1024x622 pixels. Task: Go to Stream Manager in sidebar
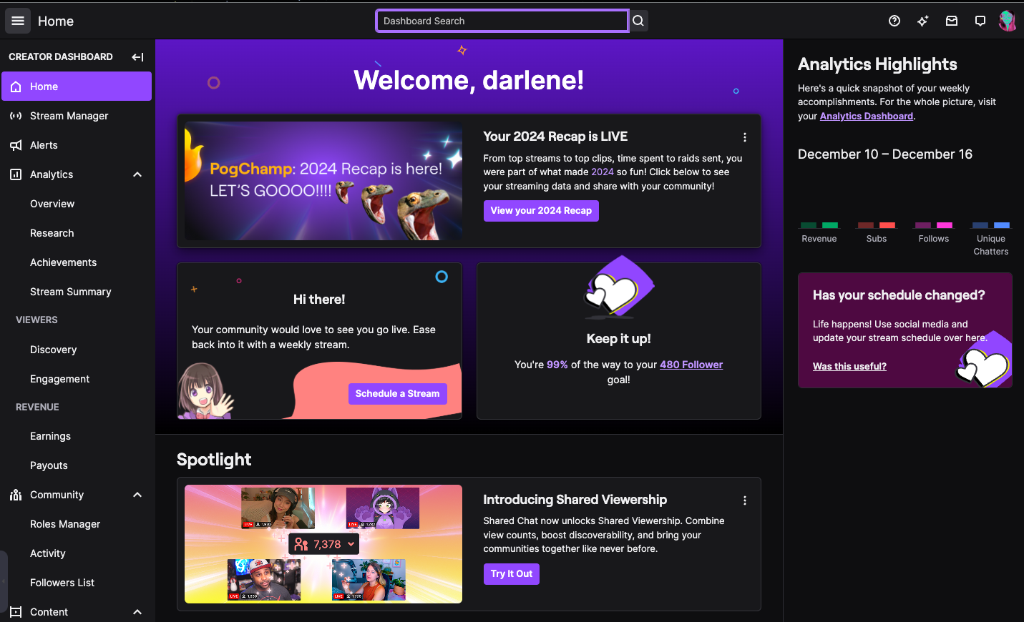pyautogui.click(x=69, y=116)
